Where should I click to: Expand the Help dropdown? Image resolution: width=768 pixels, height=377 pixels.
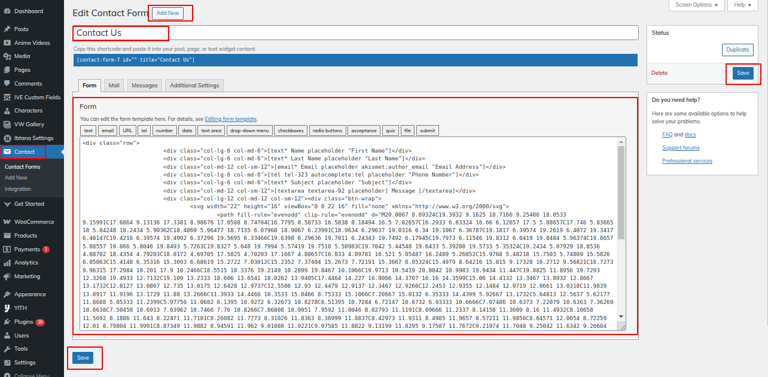click(742, 5)
